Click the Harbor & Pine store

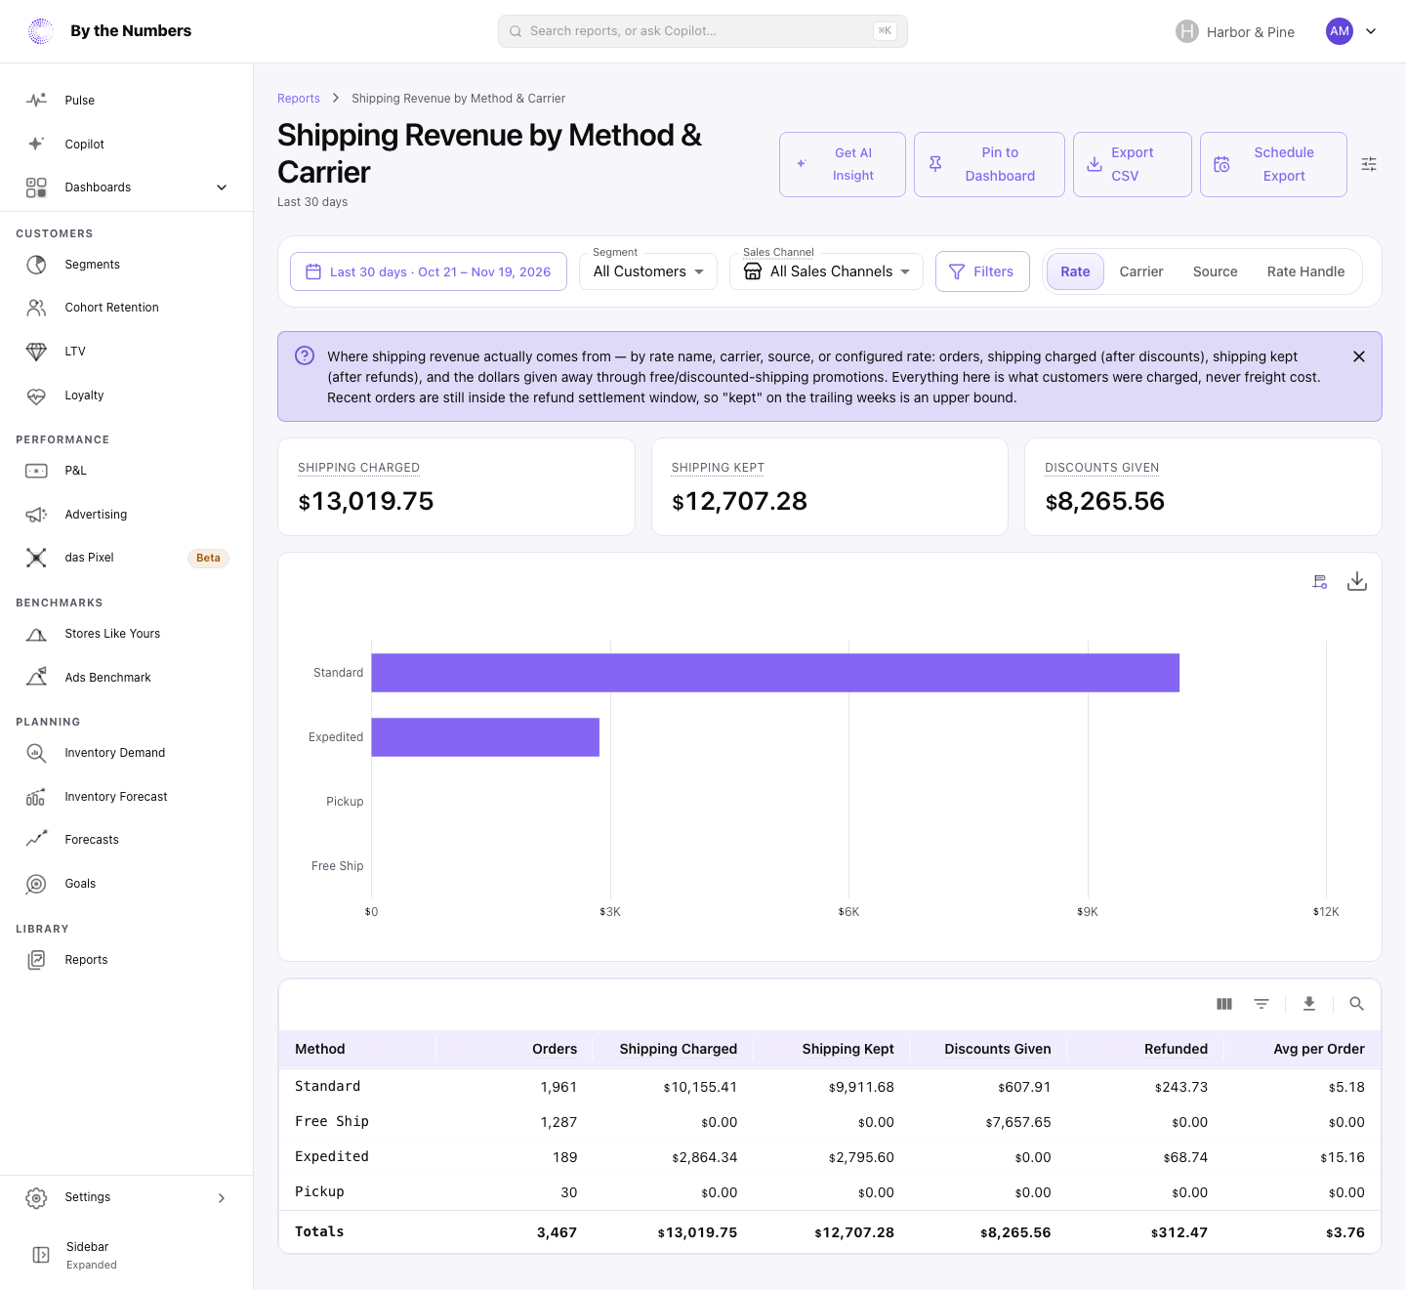tap(1235, 31)
